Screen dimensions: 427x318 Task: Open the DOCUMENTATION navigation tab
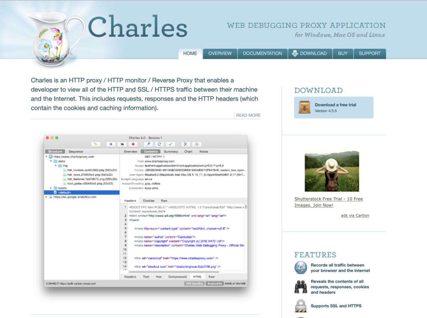[x=262, y=53]
